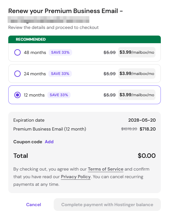
Task: Click the SAVE 33% badge on 12 months
Action: (x=59, y=95)
